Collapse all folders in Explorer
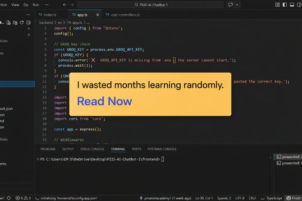Screen dimensions: 302x201 point(28,23)
